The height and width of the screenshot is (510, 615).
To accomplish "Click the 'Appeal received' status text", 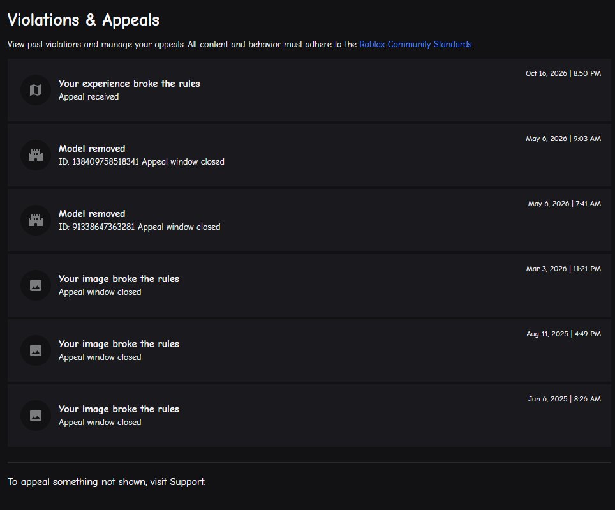I will point(89,97).
